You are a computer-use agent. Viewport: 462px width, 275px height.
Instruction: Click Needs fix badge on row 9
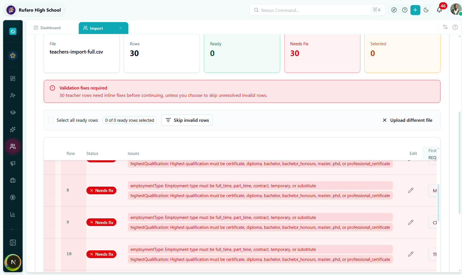[x=101, y=223]
